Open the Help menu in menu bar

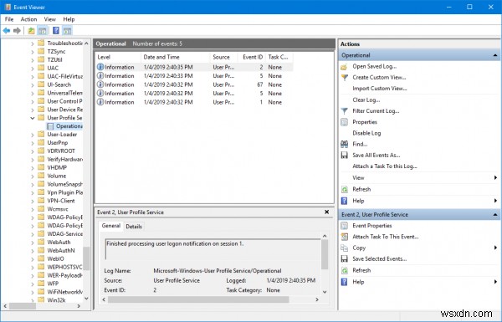point(69,19)
